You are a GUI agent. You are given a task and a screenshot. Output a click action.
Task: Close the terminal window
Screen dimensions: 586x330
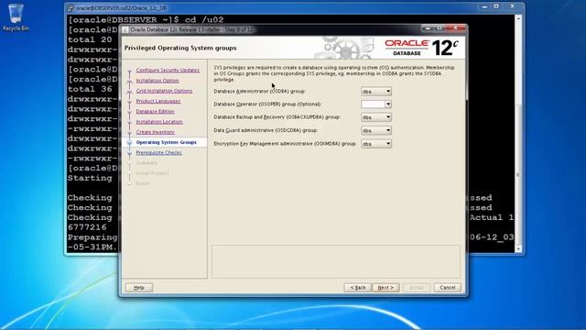(x=513, y=6)
